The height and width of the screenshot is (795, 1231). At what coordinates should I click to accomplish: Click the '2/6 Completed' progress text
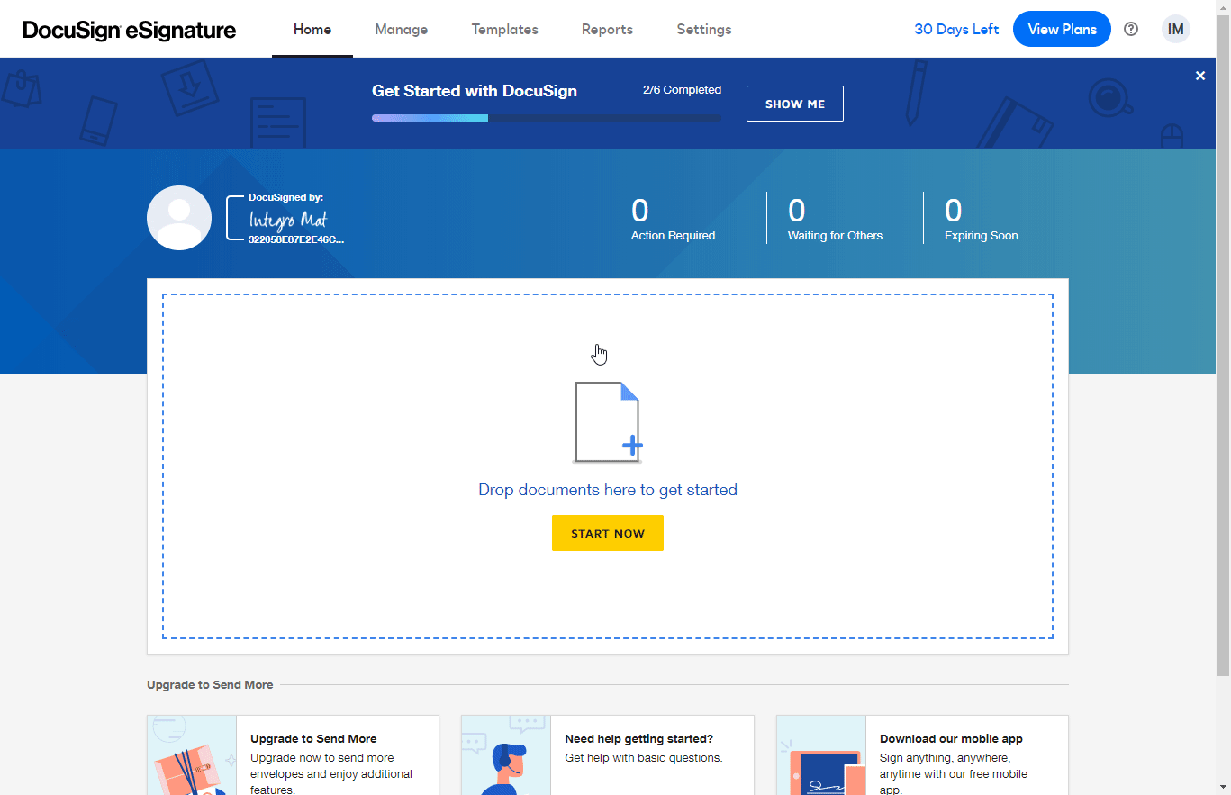pos(682,90)
